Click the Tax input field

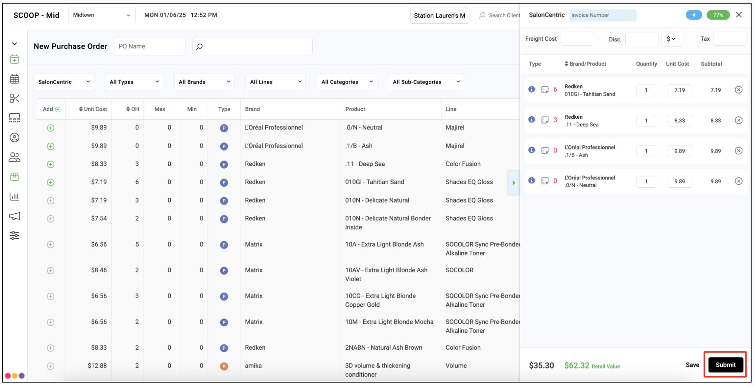[730, 39]
